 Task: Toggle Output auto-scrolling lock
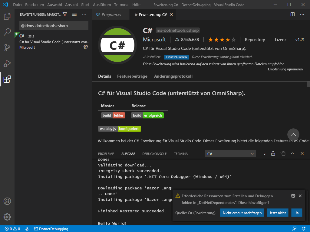273,153
